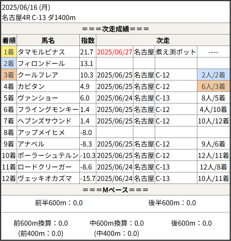This screenshot has height=241, width=231.
Task: Click the 馬名 column header
Action: [48, 40]
